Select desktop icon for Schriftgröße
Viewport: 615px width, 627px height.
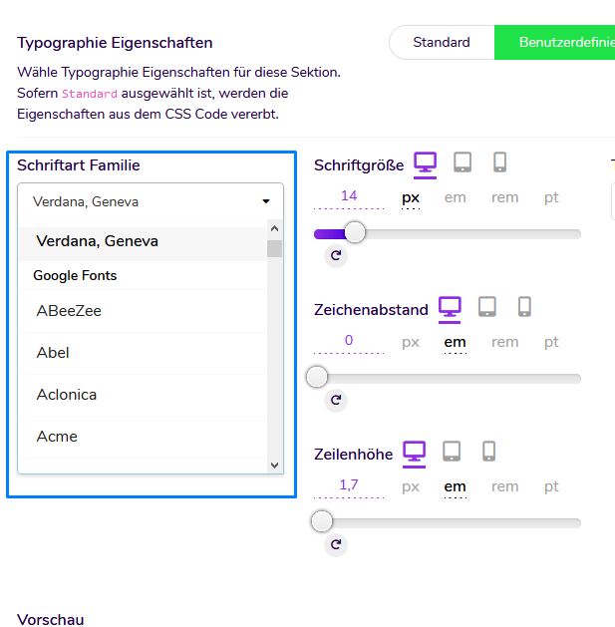tap(426, 162)
